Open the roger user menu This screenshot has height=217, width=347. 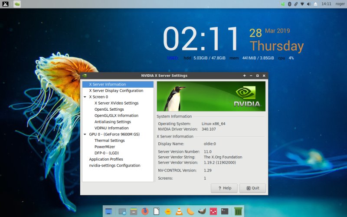(340, 4)
